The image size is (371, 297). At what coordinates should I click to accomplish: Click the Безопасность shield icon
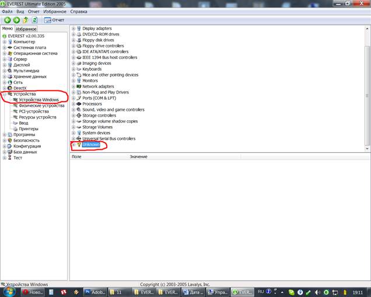tap(9, 141)
